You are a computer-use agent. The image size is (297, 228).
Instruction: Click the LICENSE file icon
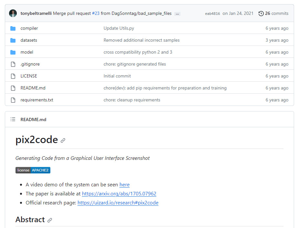coord(13,76)
